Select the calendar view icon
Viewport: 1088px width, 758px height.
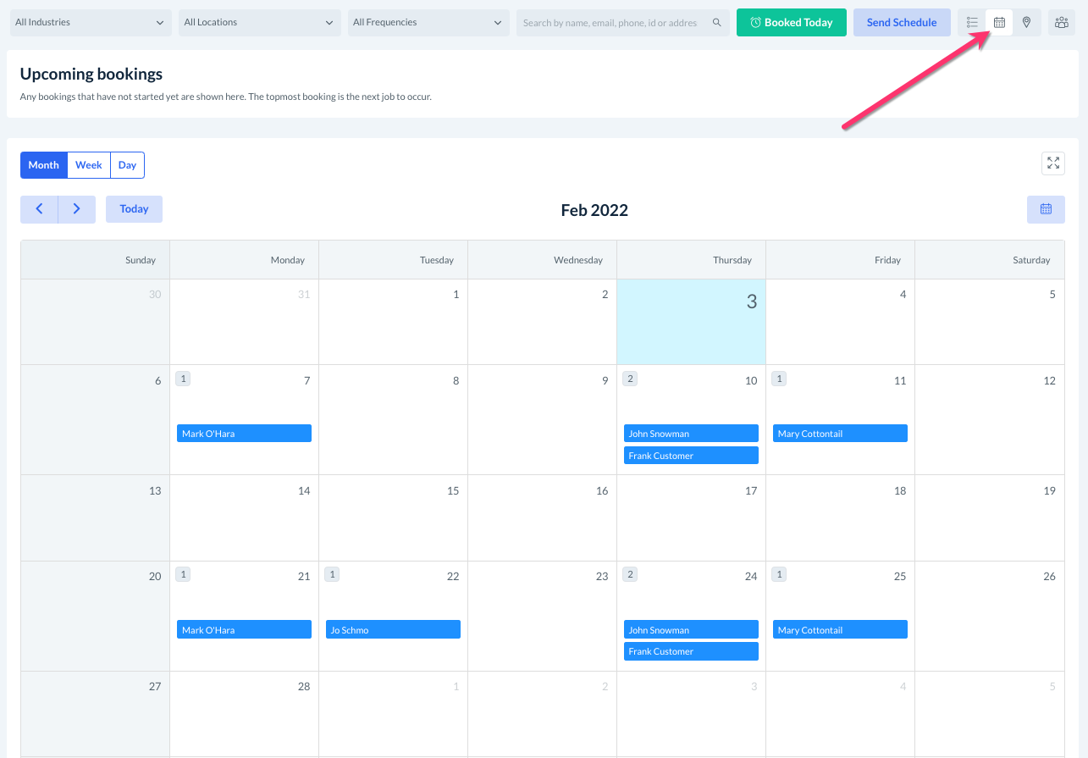pyautogui.click(x=999, y=23)
